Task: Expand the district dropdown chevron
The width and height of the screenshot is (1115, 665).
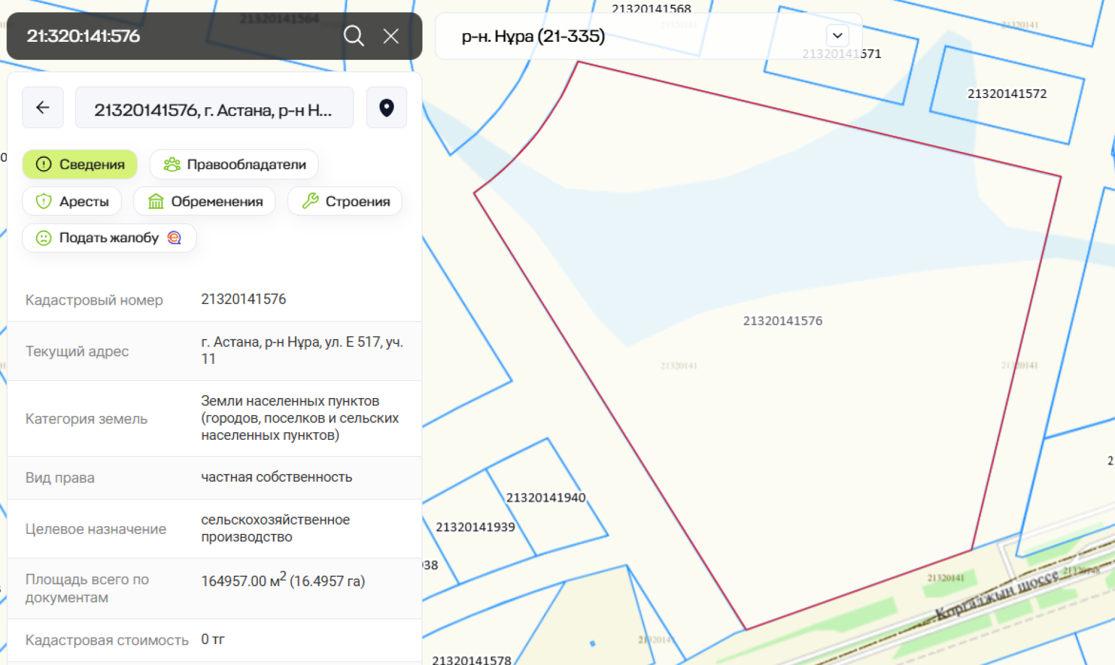Action: (x=837, y=36)
